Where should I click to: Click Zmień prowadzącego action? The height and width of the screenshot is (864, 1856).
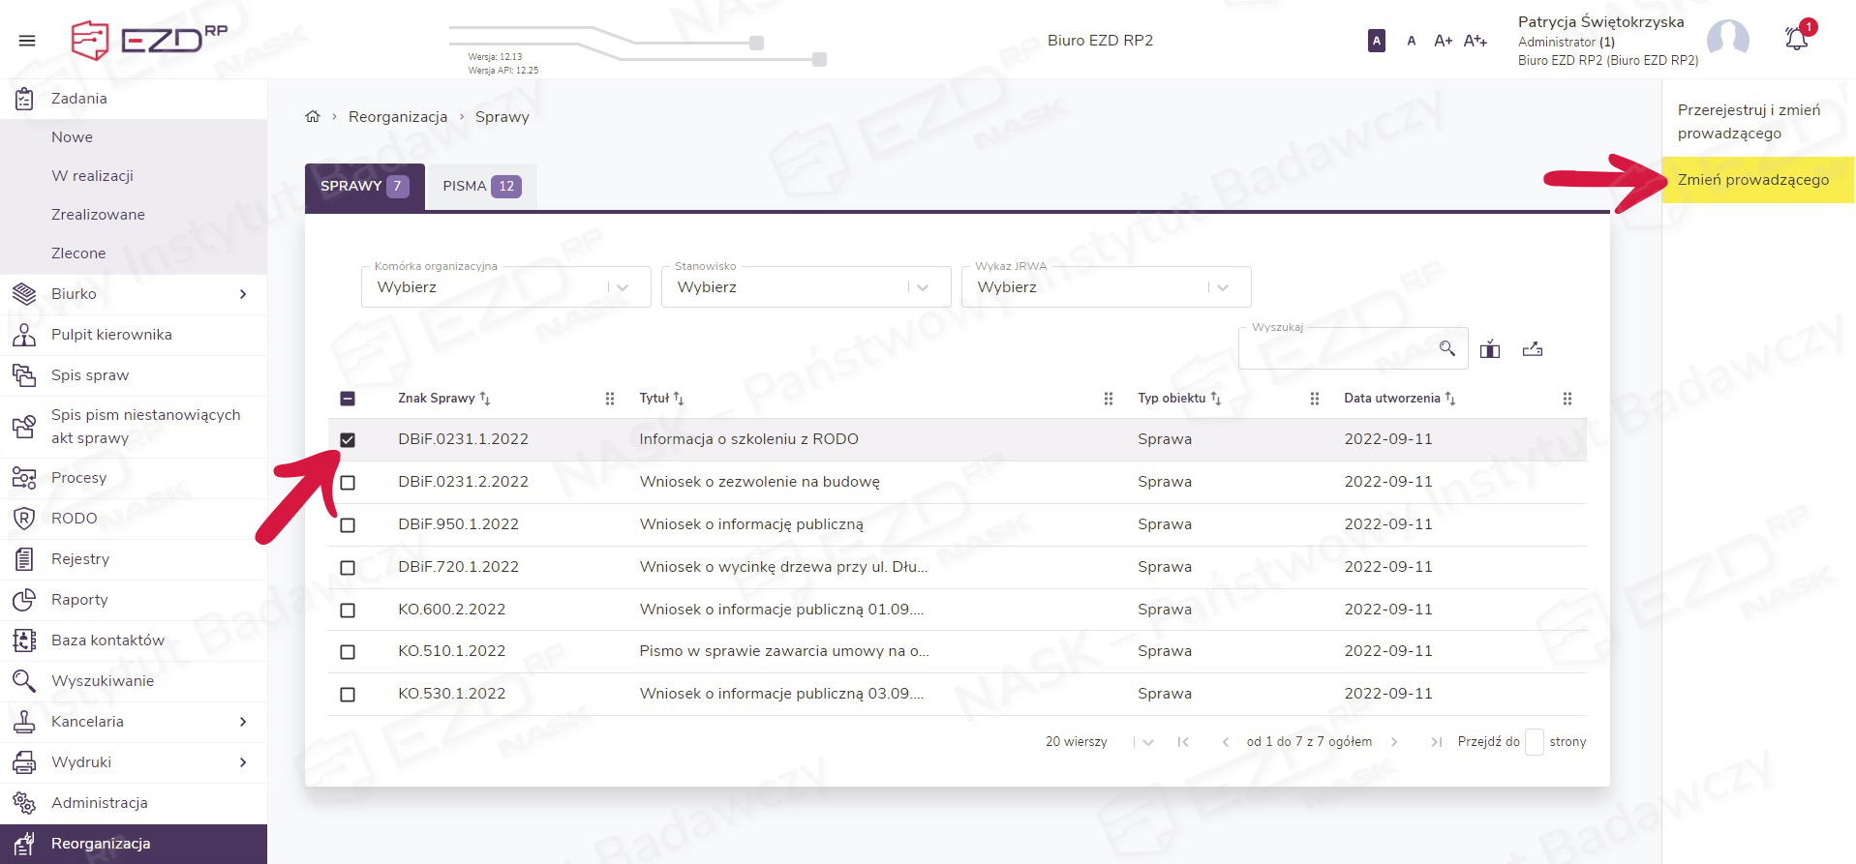click(x=1752, y=180)
